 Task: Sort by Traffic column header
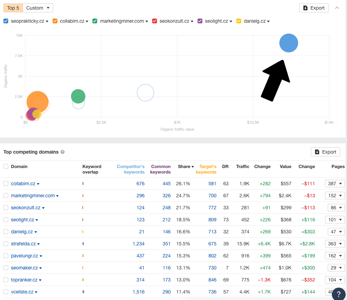[243, 166]
